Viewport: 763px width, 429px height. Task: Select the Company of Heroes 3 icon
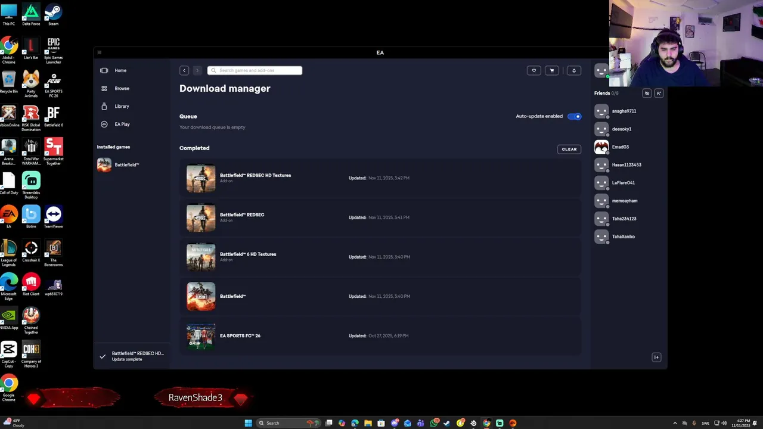click(31, 355)
